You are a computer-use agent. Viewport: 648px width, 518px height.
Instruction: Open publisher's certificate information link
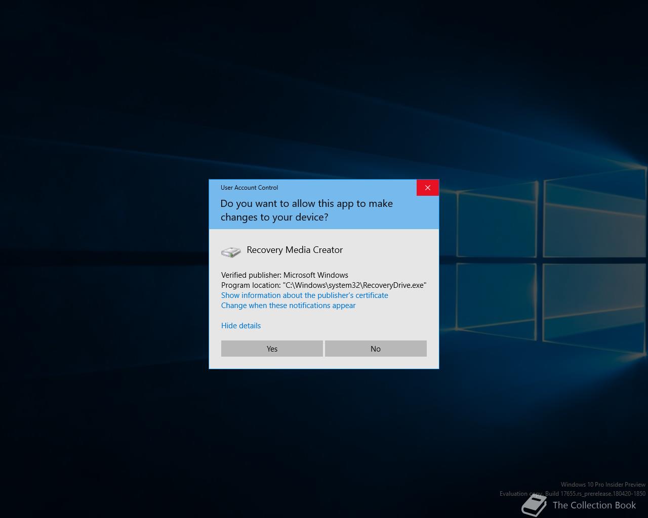tap(305, 295)
